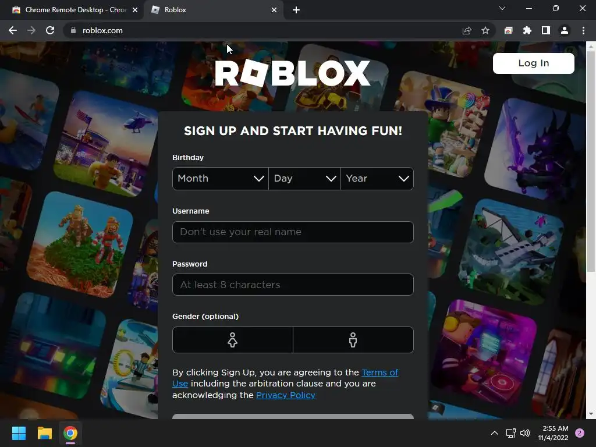
Task: Select female gender icon
Action: 233,340
